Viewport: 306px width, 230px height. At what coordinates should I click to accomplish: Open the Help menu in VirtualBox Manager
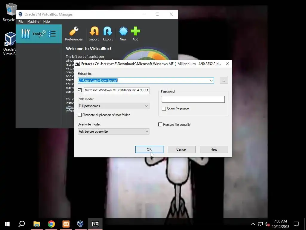(x=46, y=22)
